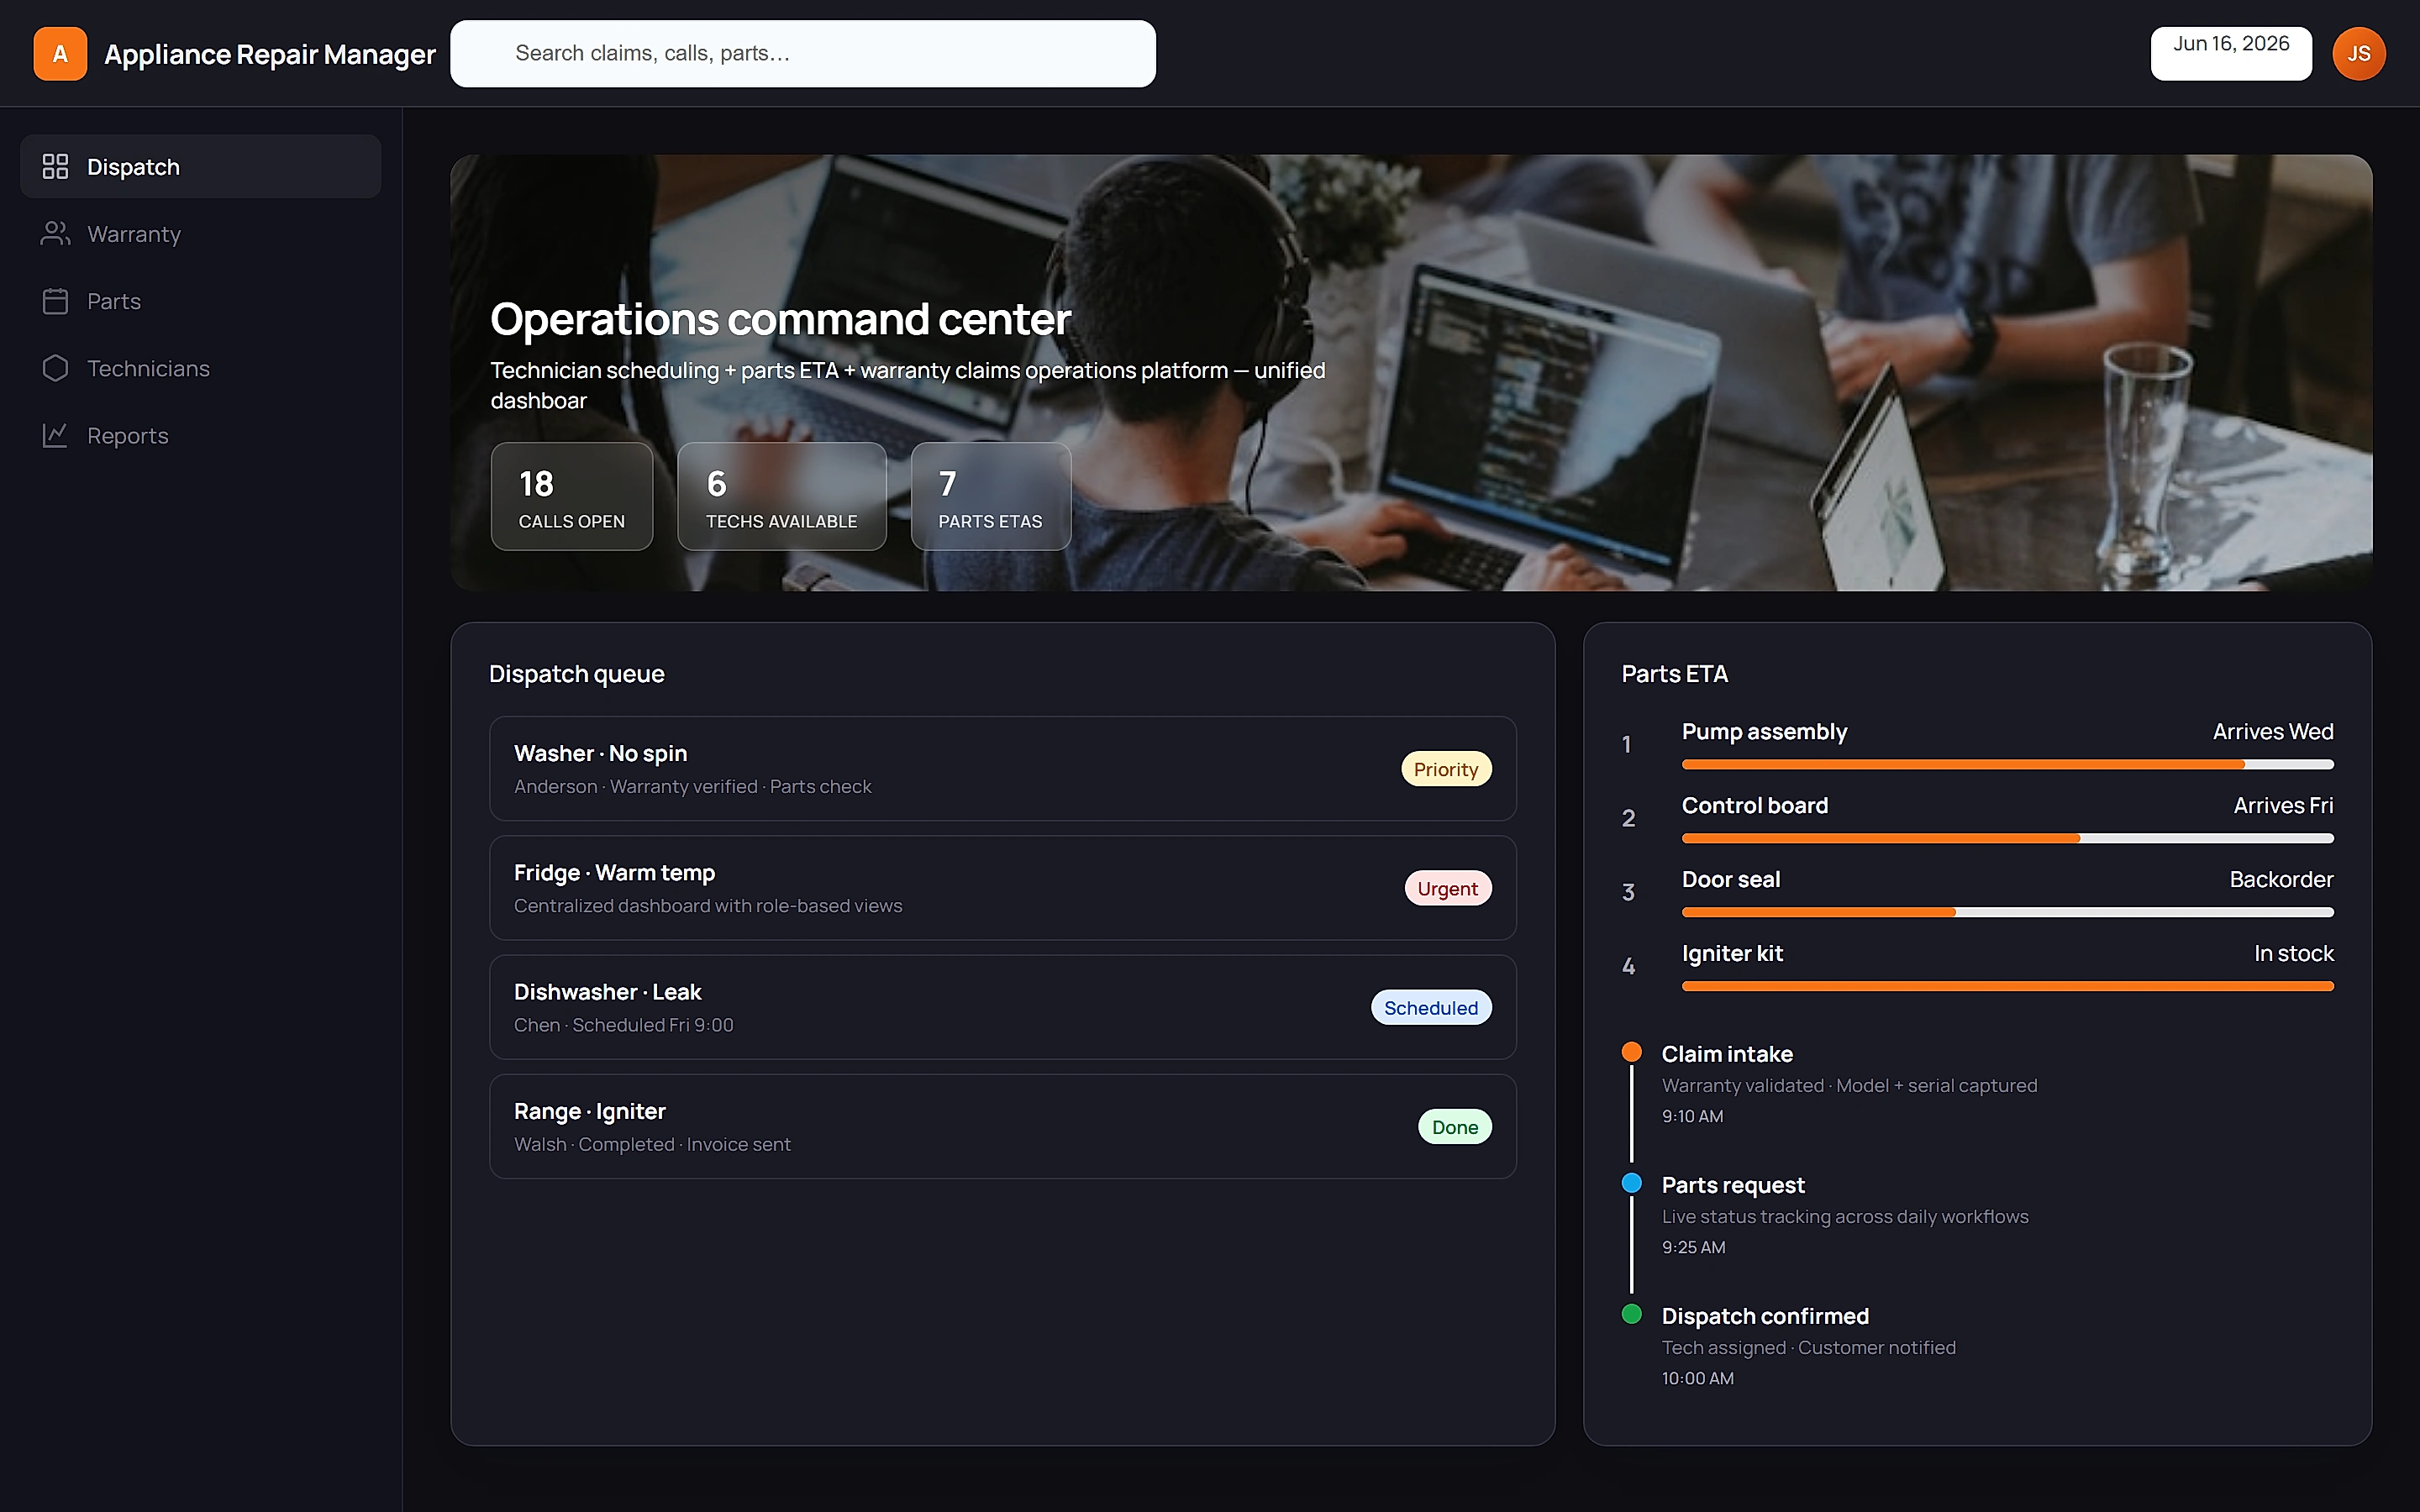
Task: Click the Done badge
Action: pos(1454,1126)
